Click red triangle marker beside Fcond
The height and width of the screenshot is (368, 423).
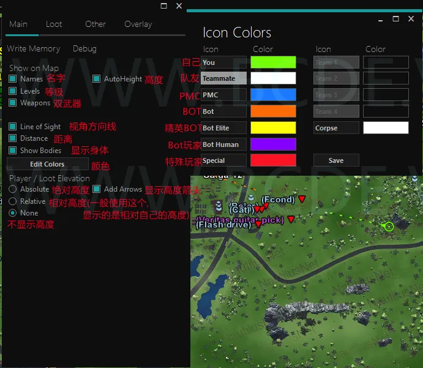tap(302, 199)
